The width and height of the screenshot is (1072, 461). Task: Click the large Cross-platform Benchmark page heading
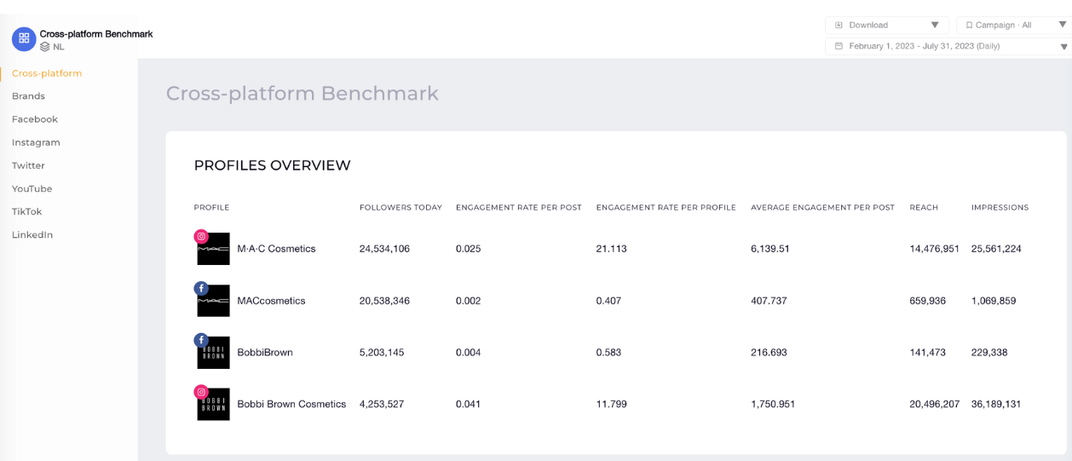coord(303,93)
